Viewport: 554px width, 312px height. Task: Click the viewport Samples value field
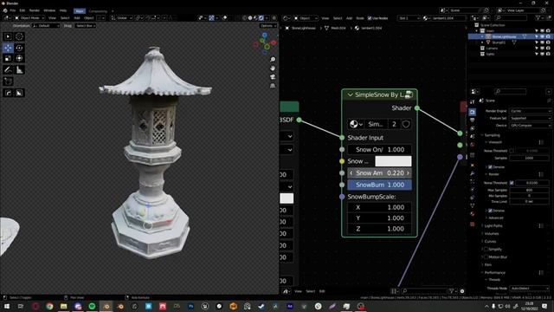(x=529, y=158)
